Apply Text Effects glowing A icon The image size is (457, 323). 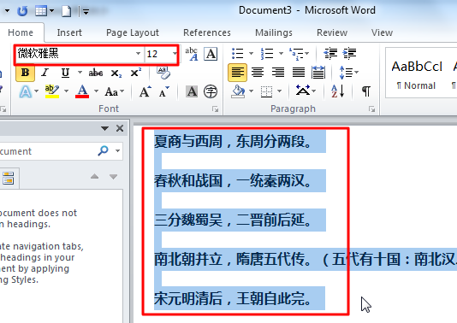point(26,91)
